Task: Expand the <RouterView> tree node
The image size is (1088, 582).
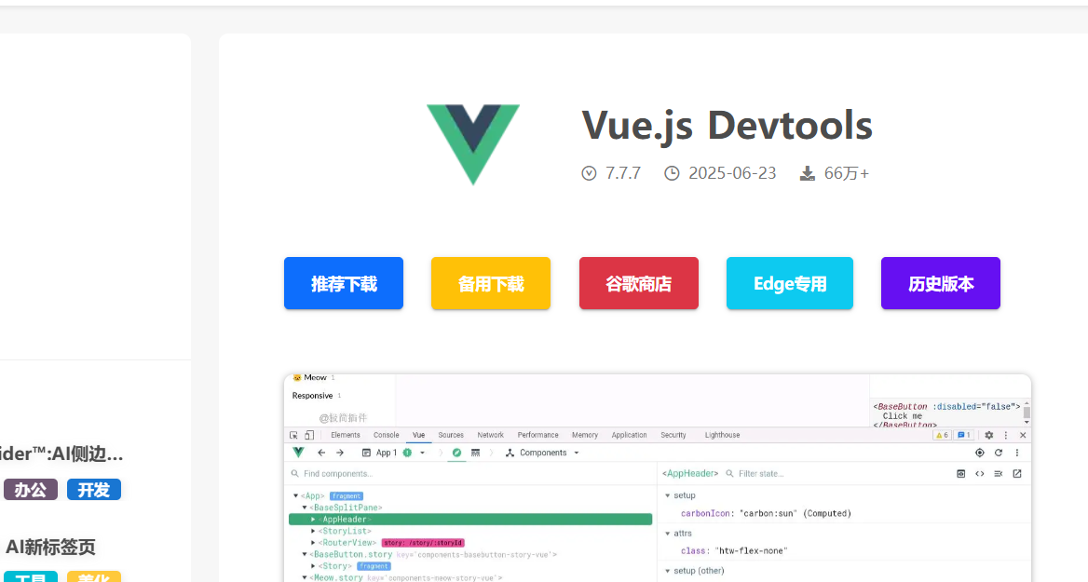Action: [x=313, y=543]
